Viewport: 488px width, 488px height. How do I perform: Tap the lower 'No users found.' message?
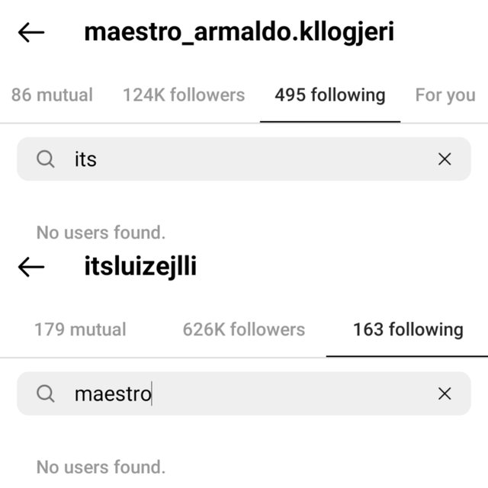coord(101,467)
